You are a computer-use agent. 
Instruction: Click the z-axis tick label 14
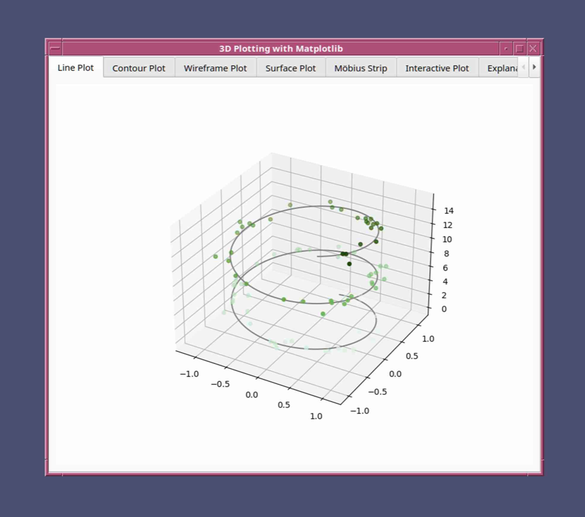coord(448,211)
